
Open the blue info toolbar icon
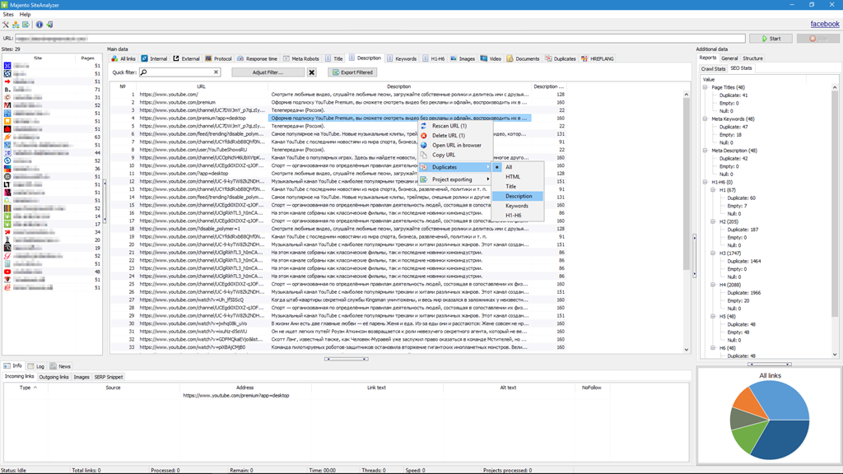click(x=40, y=25)
